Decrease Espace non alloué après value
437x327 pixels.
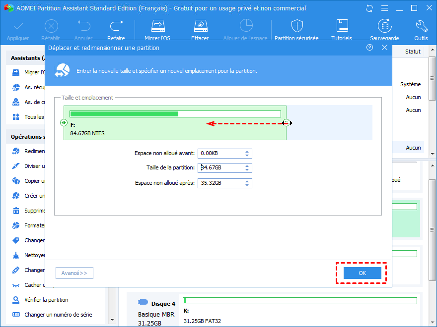click(x=247, y=185)
